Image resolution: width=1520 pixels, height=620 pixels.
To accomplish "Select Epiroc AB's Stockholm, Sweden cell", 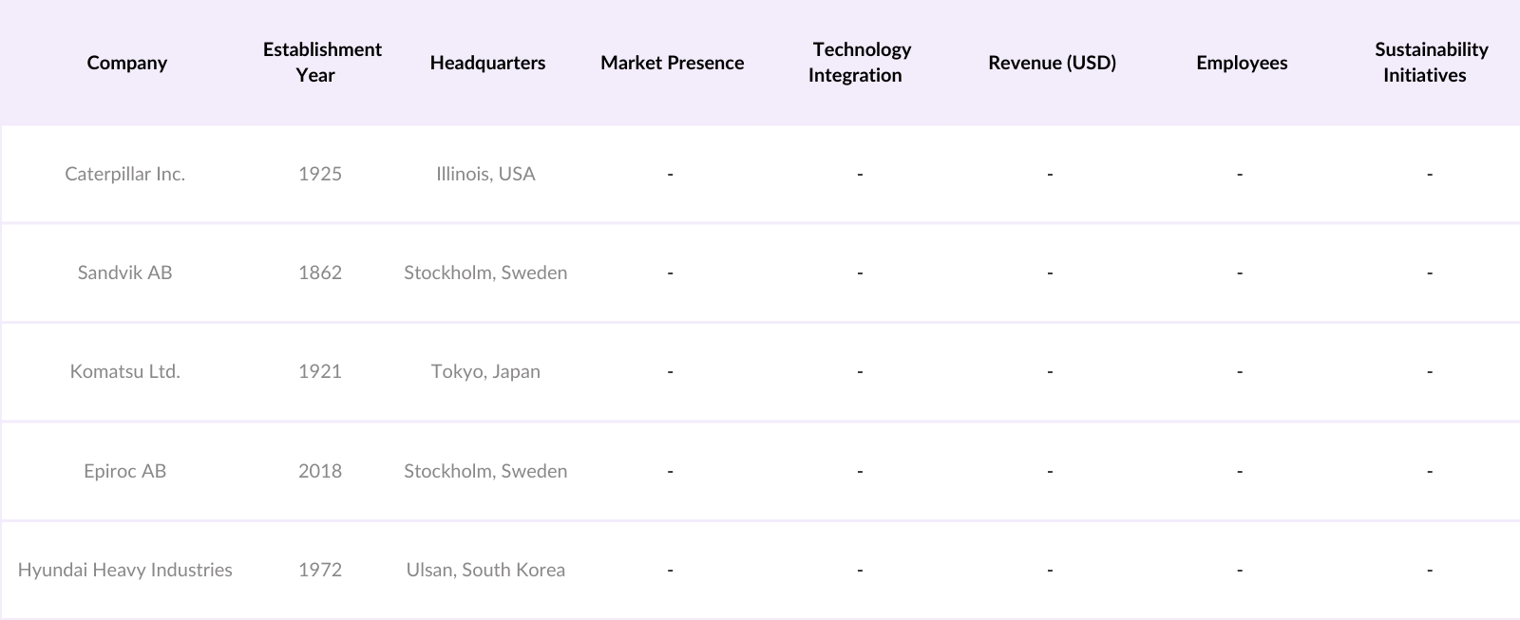I will pyautogui.click(x=485, y=471).
